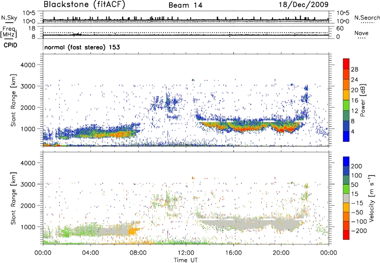The width and height of the screenshot is (380, 263).
Task: Click the "N.Search" legend label
Action: (367, 18)
